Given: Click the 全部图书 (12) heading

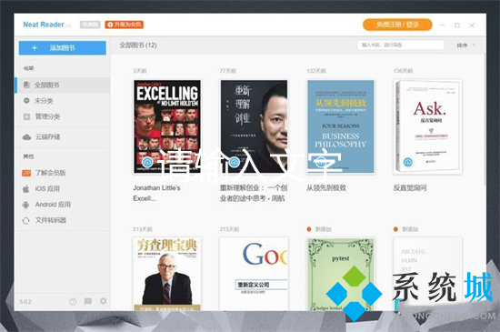Looking at the screenshot, I should (138, 45).
